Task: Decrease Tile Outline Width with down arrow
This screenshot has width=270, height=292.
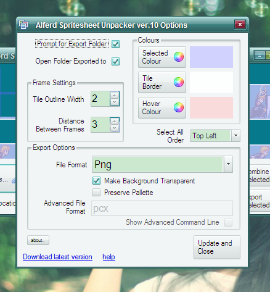Action: coord(115,102)
